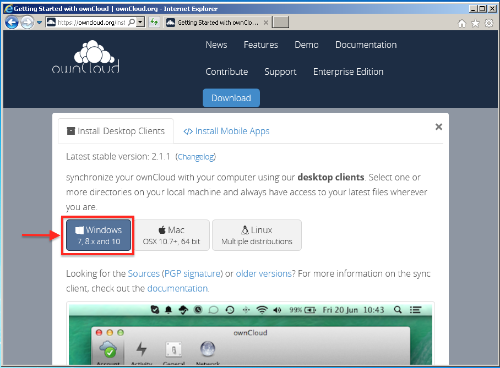Open a new blank browser tab

click(x=280, y=23)
